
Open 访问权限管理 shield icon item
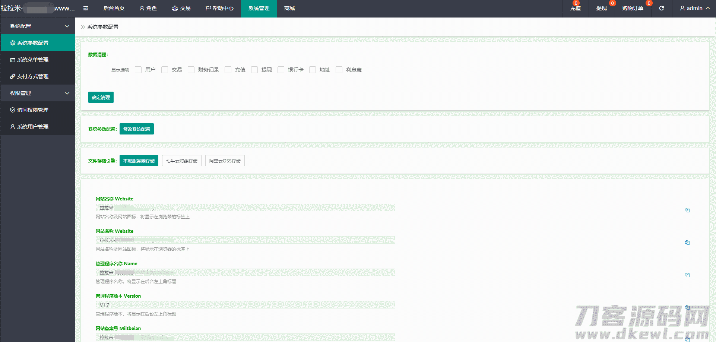[x=13, y=110]
